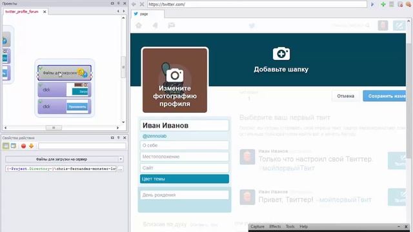Click the canvas horizontal scrollbar left arrow
This screenshot has width=413, height=232.
point(5,128)
